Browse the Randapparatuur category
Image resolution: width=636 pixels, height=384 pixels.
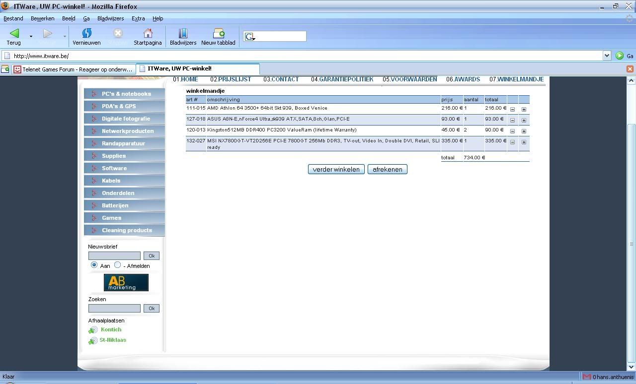coord(124,143)
